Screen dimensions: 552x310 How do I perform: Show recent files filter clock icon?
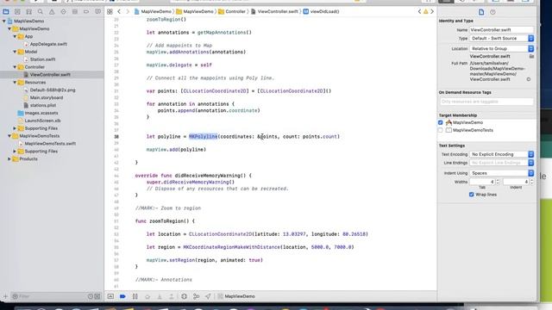pos(91,296)
